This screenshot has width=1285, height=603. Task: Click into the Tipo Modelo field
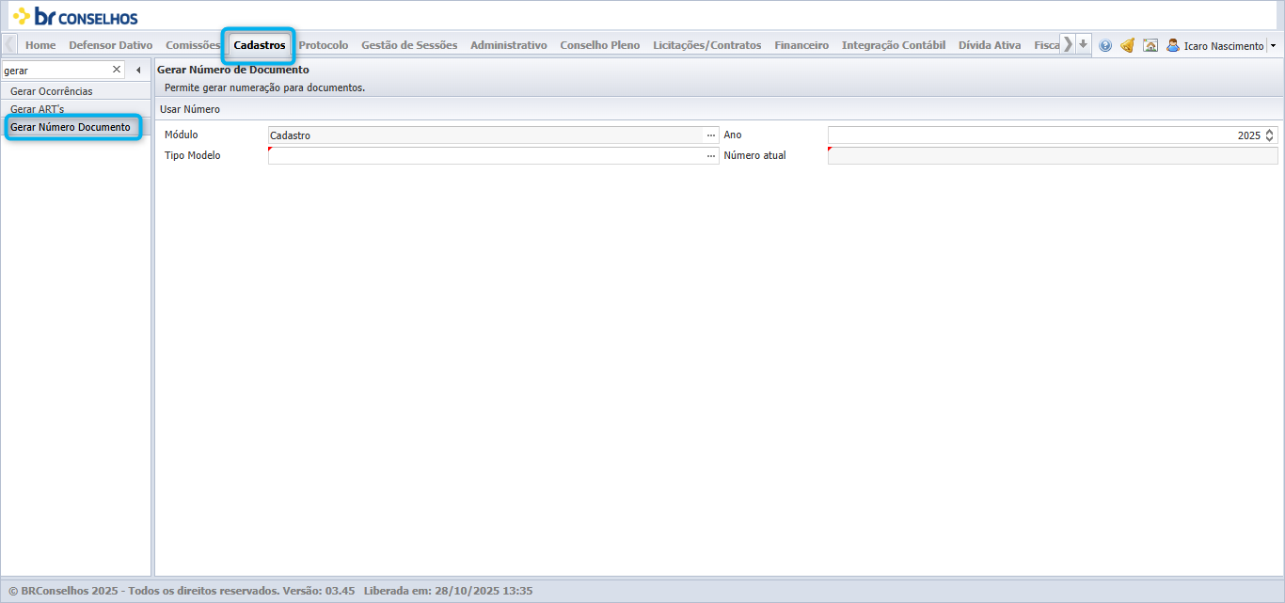pyautogui.click(x=487, y=156)
